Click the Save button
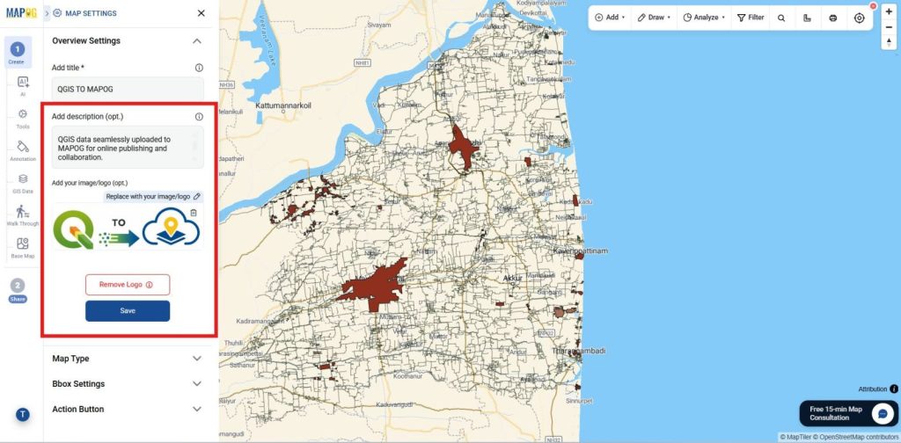Screen dimensions: 901x443 click(x=128, y=311)
